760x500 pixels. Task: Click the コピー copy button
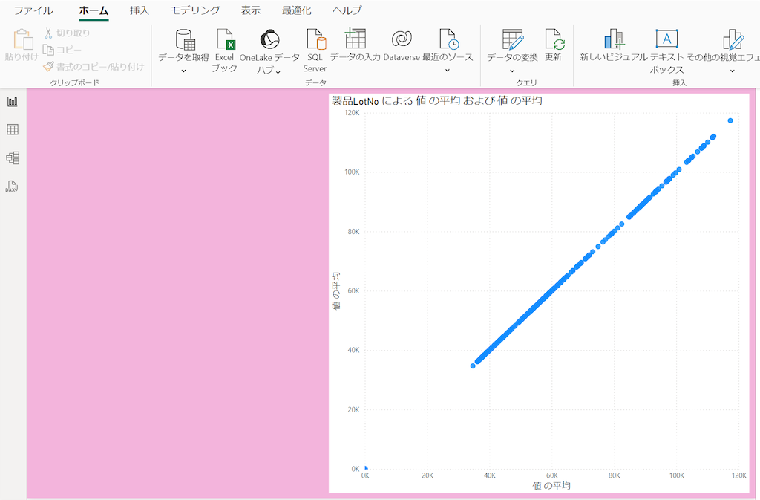(62, 50)
